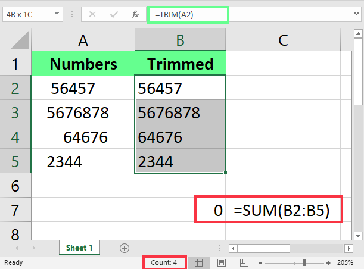The width and height of the screenshot is (364, 269).
Task: Add a new sheet with plus button
Action: (x=125, y=248)
